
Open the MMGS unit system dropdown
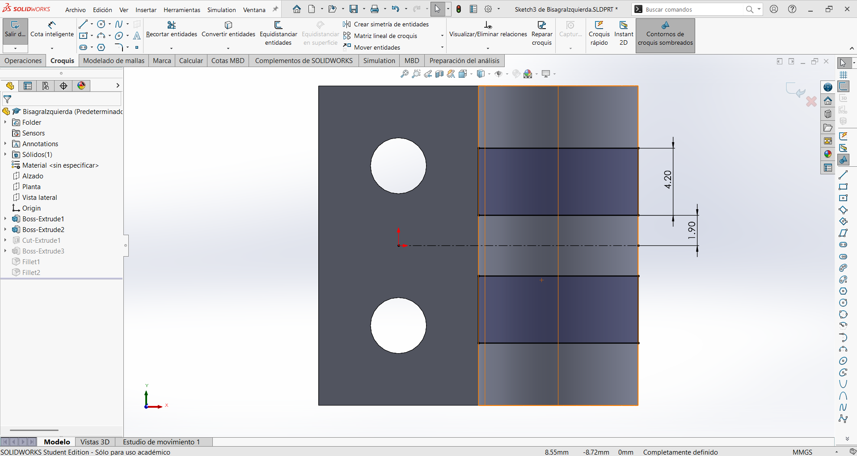(x=836, y=452)
